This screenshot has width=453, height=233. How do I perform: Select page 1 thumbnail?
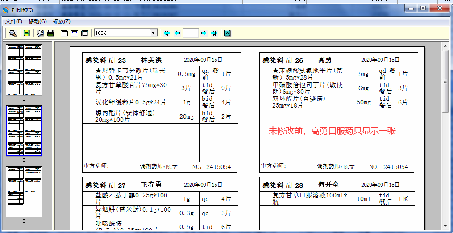click(24, 70)
